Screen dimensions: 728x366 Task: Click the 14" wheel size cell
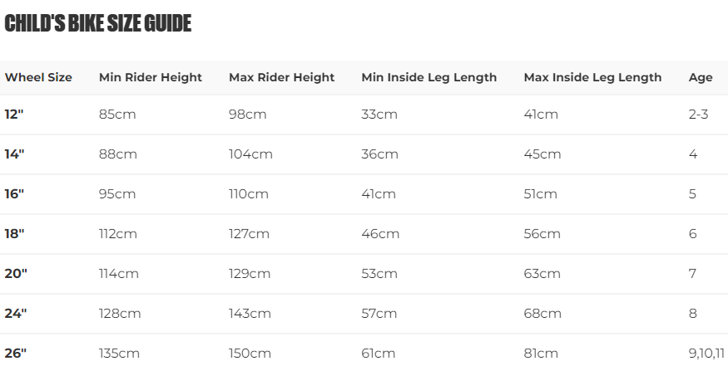14,154
